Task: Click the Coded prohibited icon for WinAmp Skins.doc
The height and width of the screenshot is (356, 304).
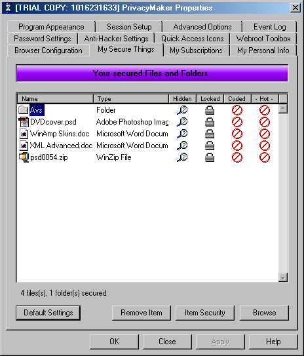Action: 237,134
